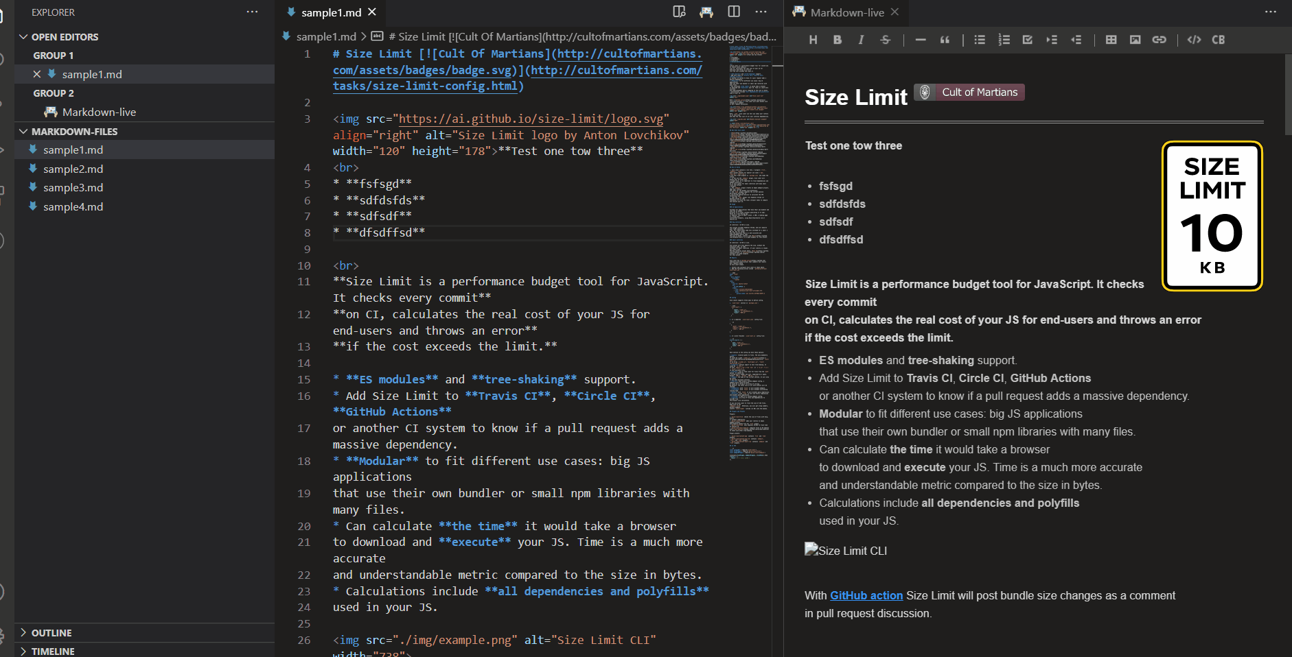Close the Markdown-live tab

pos(895,12)
